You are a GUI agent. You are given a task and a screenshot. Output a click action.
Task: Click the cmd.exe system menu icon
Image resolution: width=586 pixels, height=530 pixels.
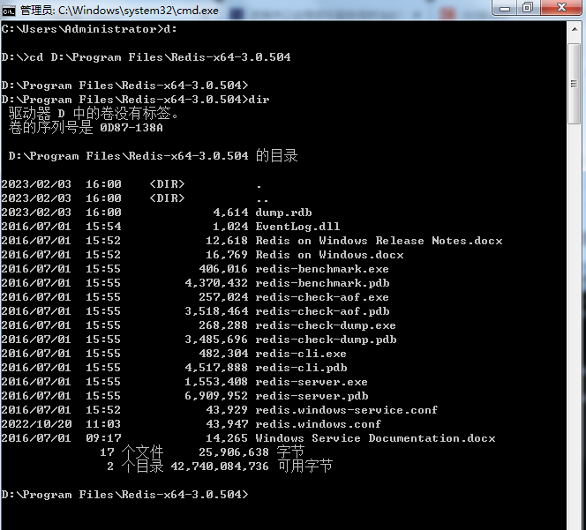(8, 11)
